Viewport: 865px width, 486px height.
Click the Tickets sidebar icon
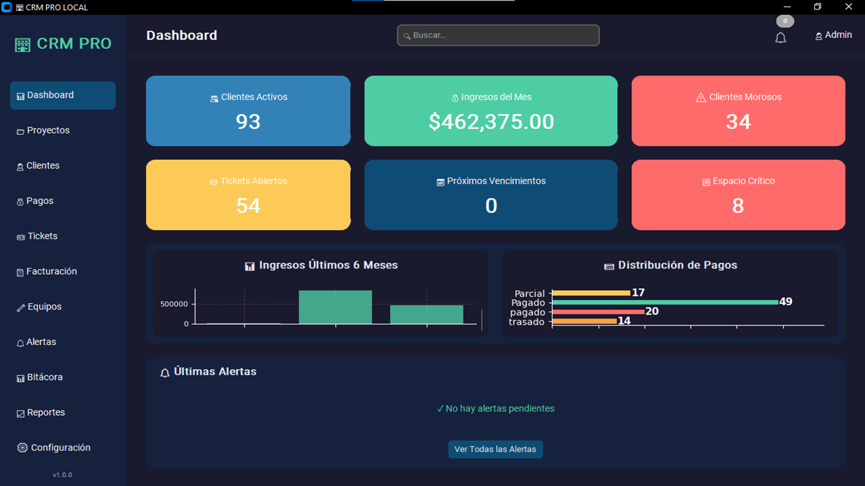tap(21, 236)
